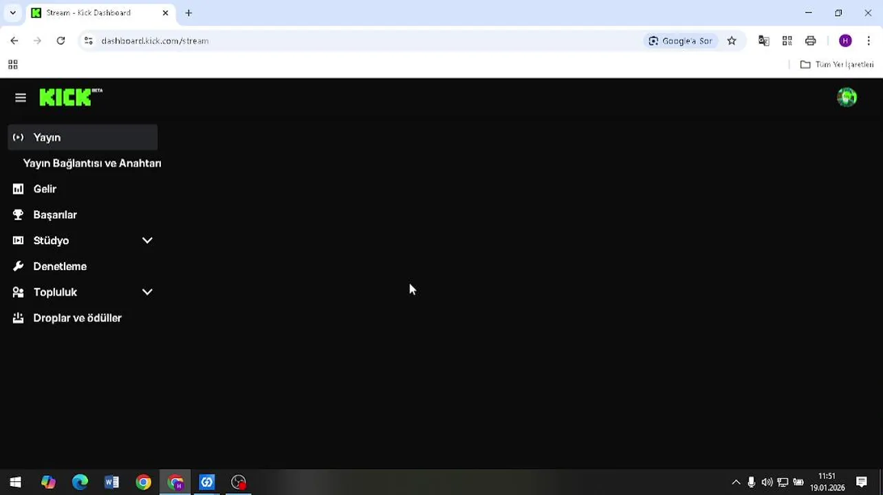Show hidden system tray icons
The width and height of the screenshot is (883, 495).
coord(736,482)
